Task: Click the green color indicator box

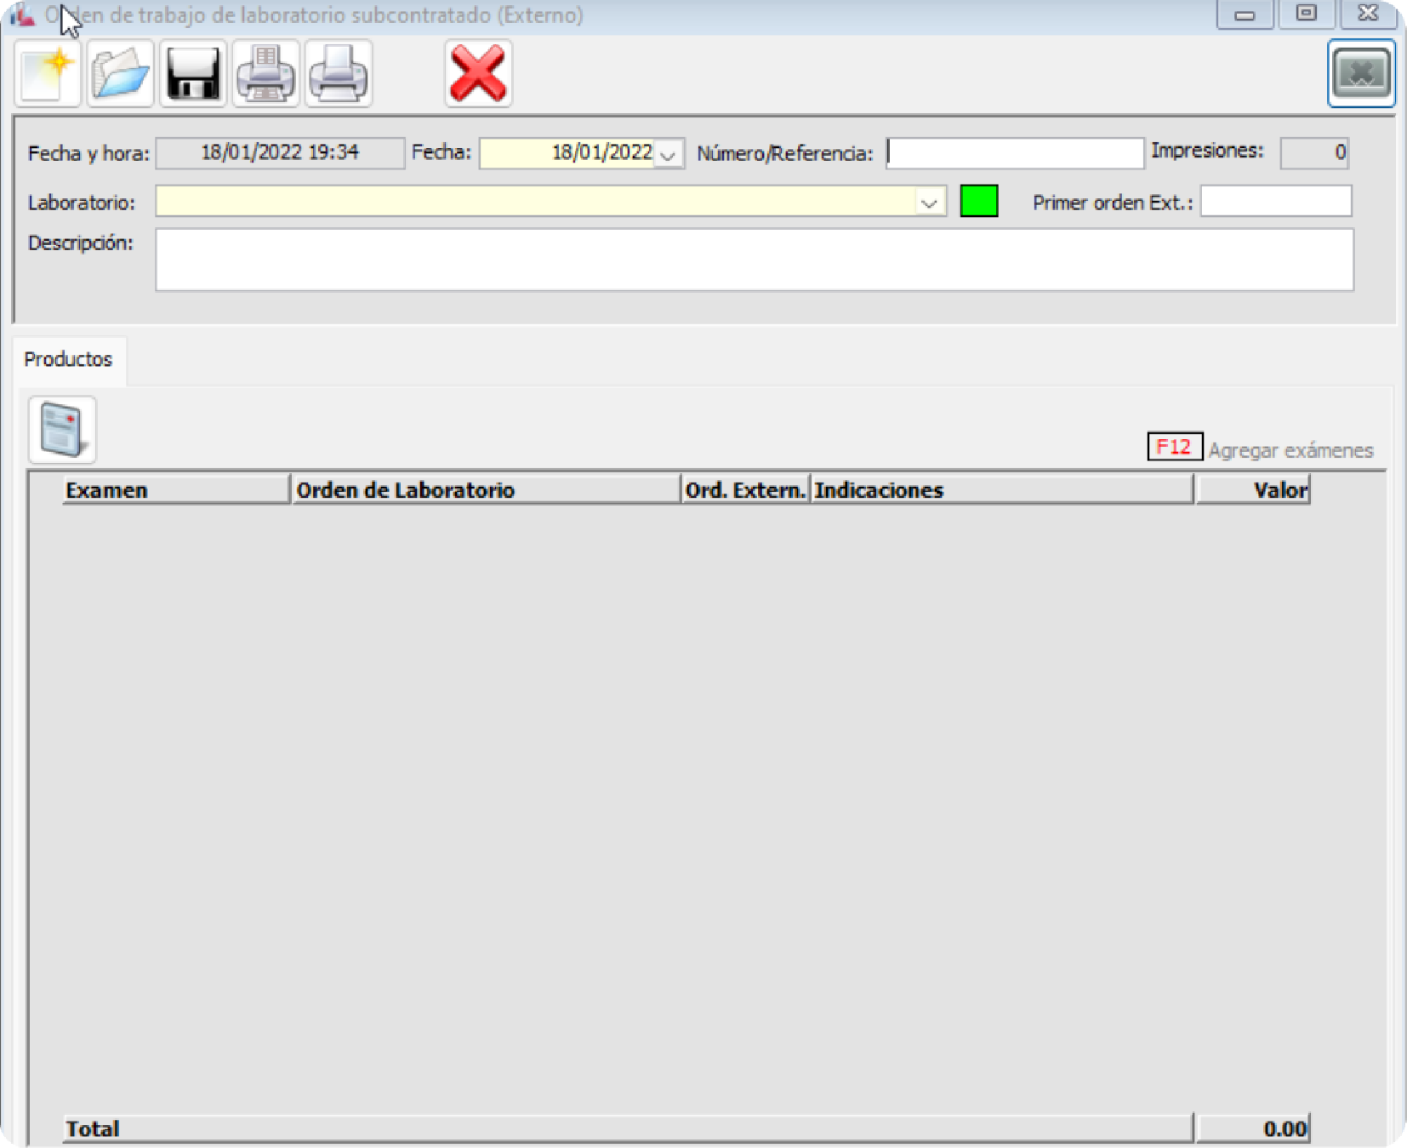Action: point(978,202)
